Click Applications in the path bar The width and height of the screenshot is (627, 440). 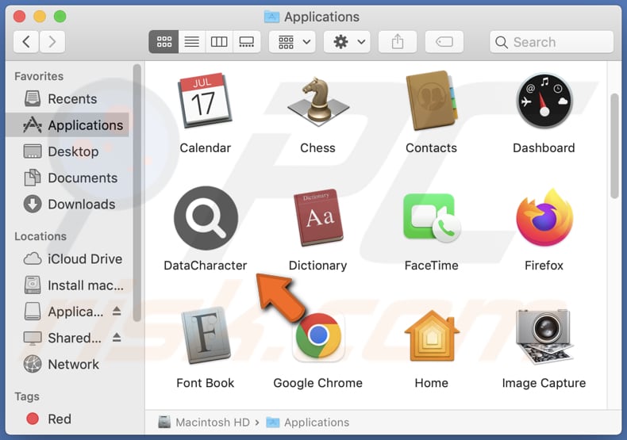tap(308, 422)
